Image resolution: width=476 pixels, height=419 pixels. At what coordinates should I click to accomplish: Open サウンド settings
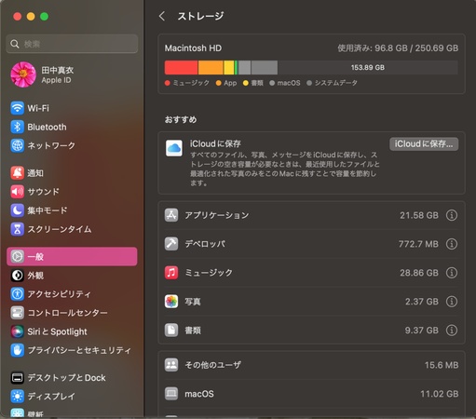(72, 192)
